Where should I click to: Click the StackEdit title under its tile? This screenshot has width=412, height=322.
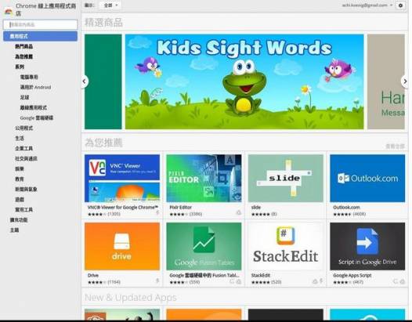click(x=261, y=276)
